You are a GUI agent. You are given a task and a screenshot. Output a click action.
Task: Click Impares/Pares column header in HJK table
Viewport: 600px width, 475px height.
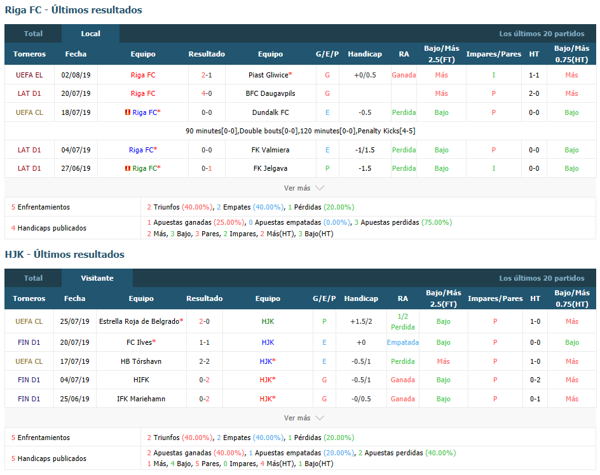coord(495,298)
